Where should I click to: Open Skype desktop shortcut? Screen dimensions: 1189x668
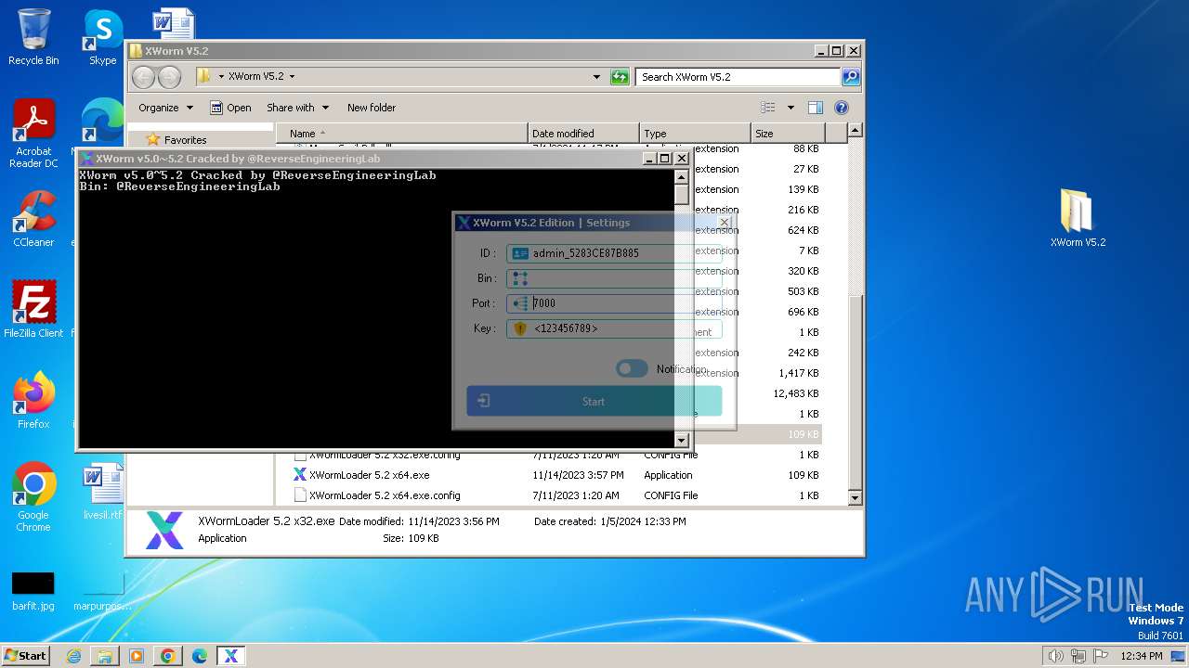click(103, 37)
